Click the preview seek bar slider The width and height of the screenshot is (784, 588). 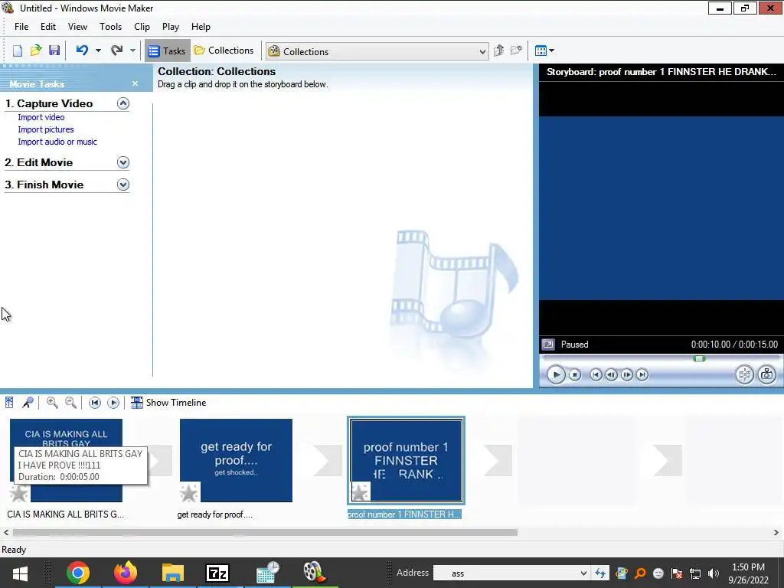tap(699, 358)
